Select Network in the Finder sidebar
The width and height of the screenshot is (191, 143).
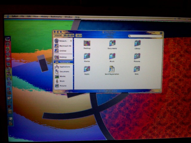[63, 41]
